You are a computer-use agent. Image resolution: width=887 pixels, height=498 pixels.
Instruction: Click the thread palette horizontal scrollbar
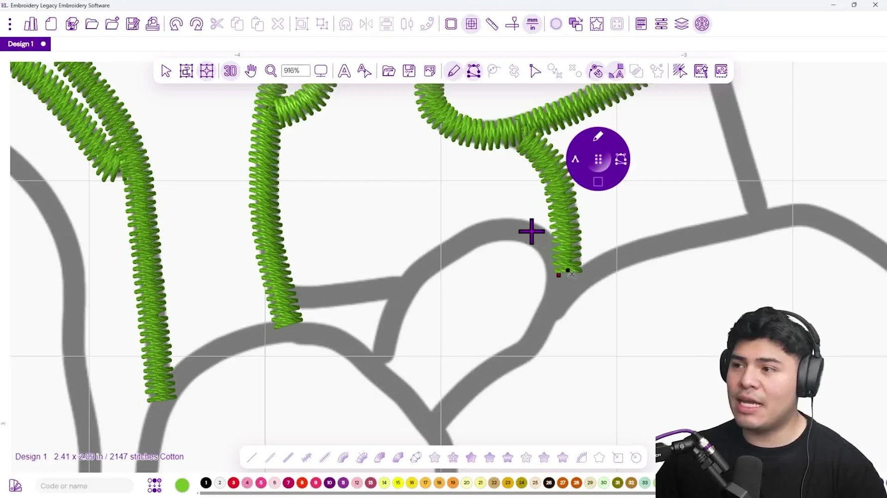427,493
